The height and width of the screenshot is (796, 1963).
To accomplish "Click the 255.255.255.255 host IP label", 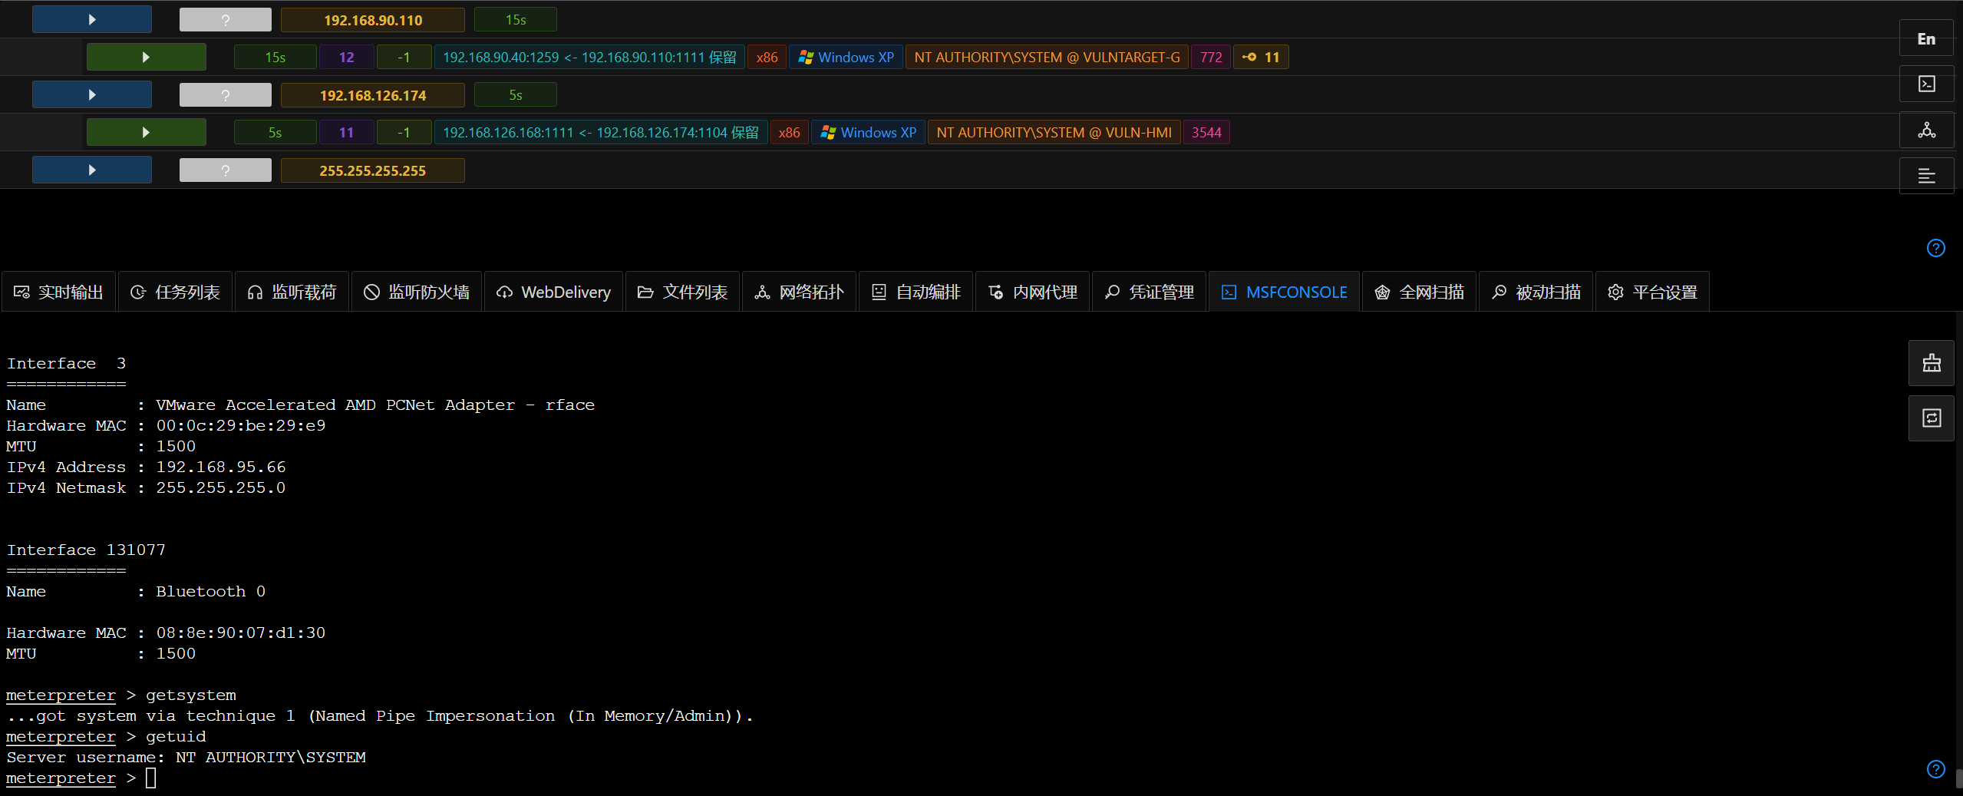I will pos(373,170).
